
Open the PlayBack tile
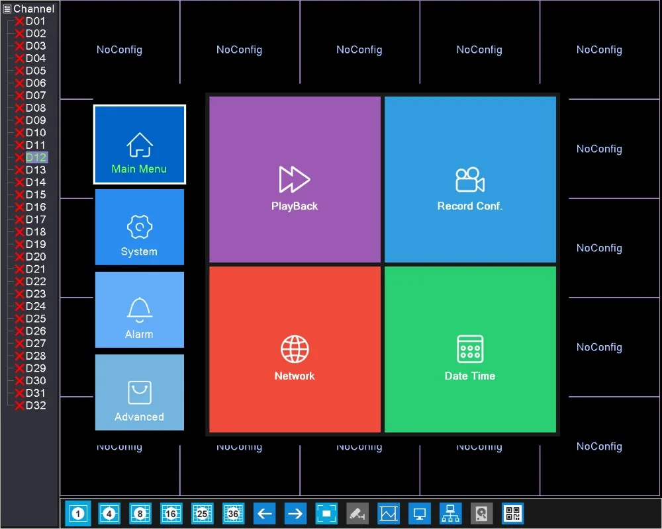295,179
